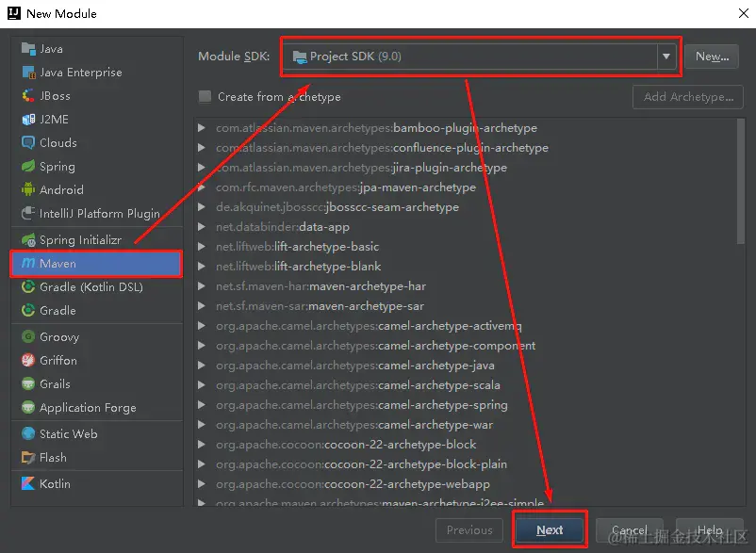
Task: Expand the bamboo-plugin-archetype node
Action: coord(202,128)
